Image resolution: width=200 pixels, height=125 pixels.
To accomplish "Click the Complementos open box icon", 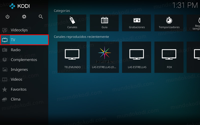I will [x=5, y=60].
